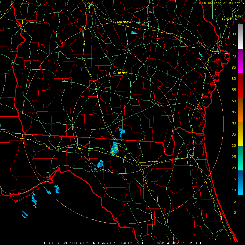Screen dimensions: 245x245
Task: Pick the yellow segment of the VIL scale
Action: coord(240,134)
